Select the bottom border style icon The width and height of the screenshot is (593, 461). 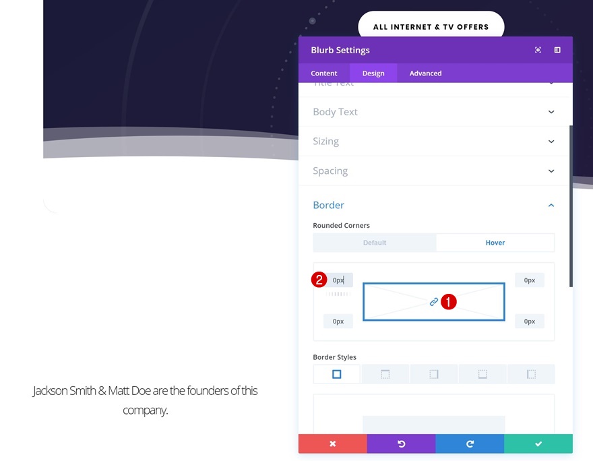[482, 374]
